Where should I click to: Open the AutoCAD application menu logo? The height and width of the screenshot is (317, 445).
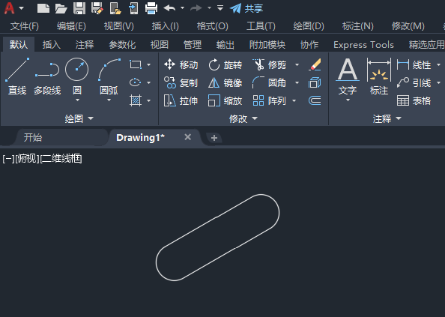[10, 8]
